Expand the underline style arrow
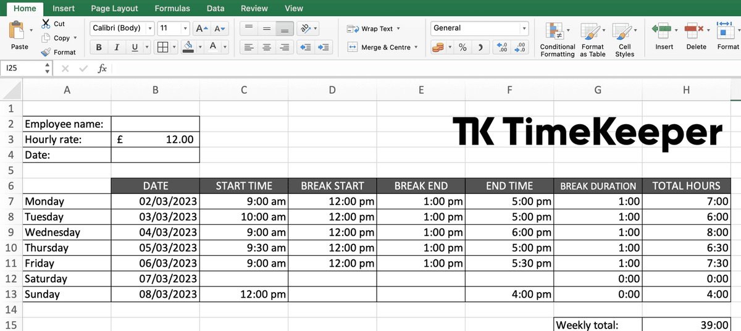Screen dimensions: 741x331 pos(146,48)
